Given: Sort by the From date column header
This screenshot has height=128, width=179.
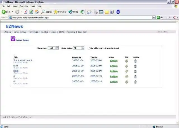Looking at the screenshot, I should 77,57.
